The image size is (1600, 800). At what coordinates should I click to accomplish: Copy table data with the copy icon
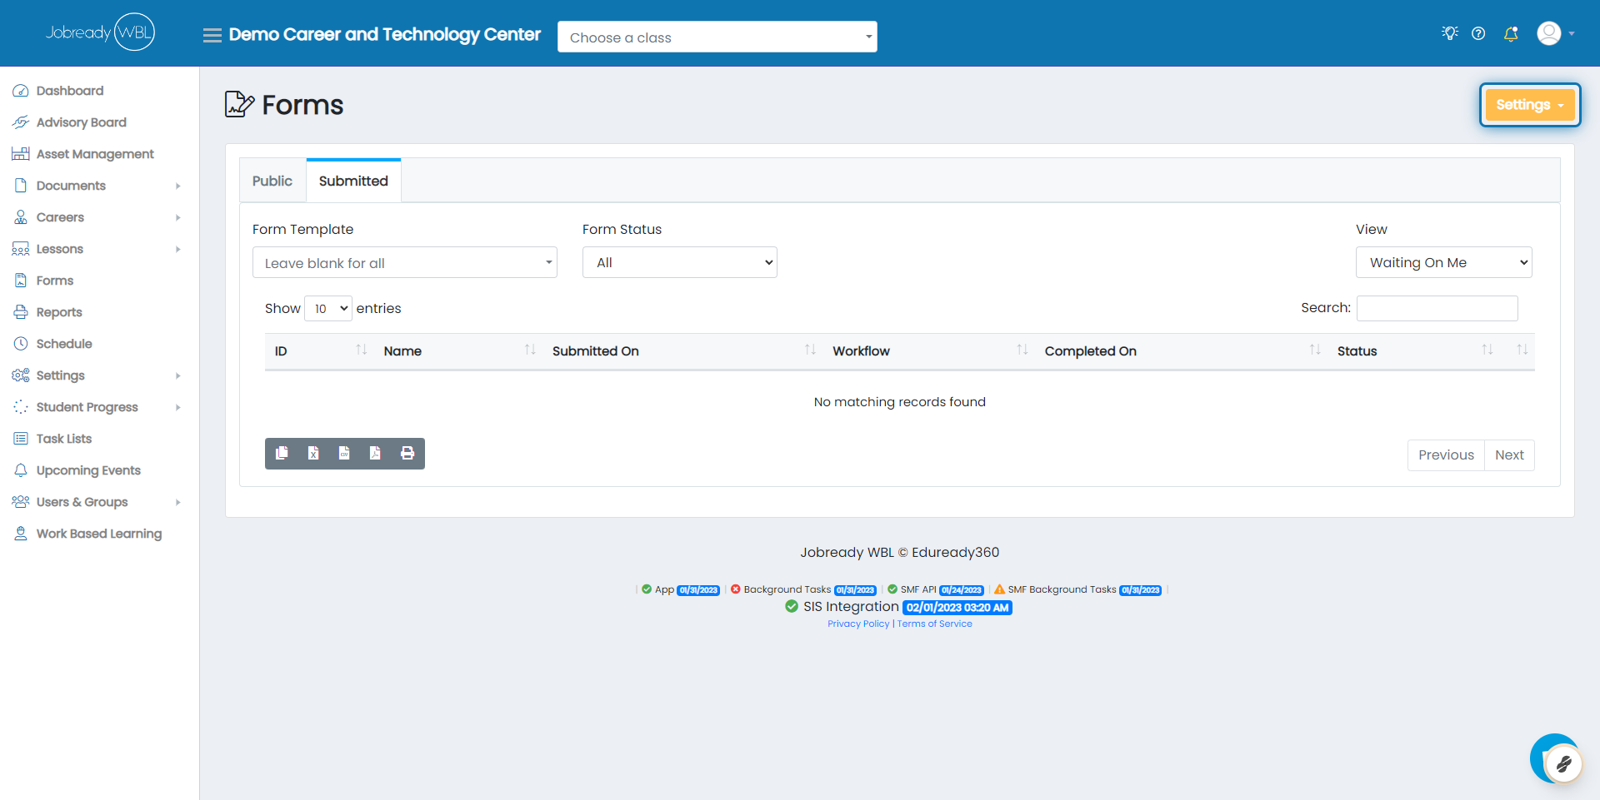click(282, 454)
